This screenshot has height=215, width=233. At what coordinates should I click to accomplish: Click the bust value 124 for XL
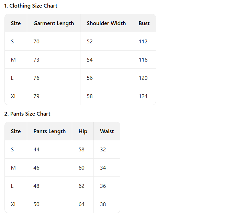143,96
